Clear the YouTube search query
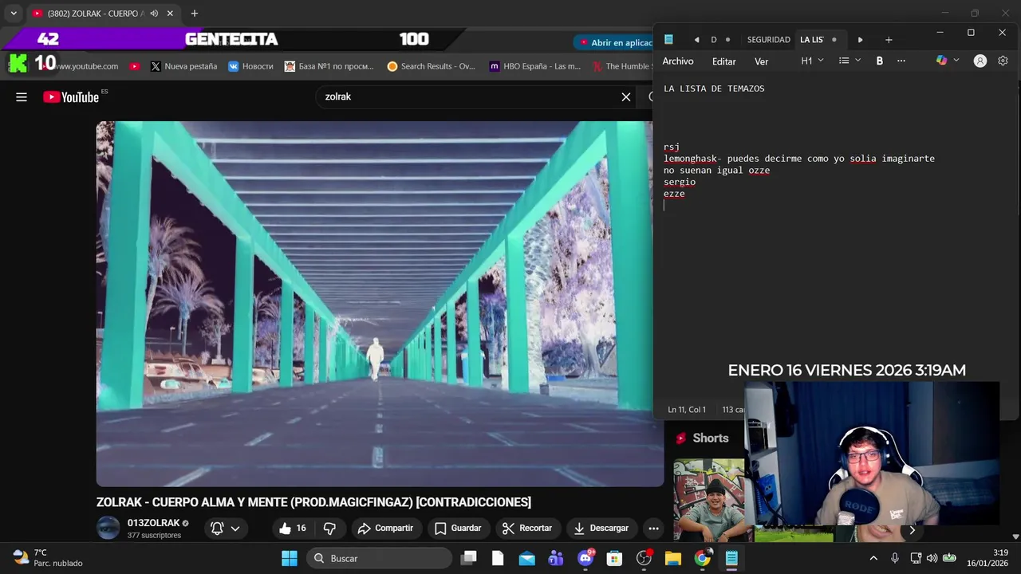The image size is (1021, 574). coord(626,97)
